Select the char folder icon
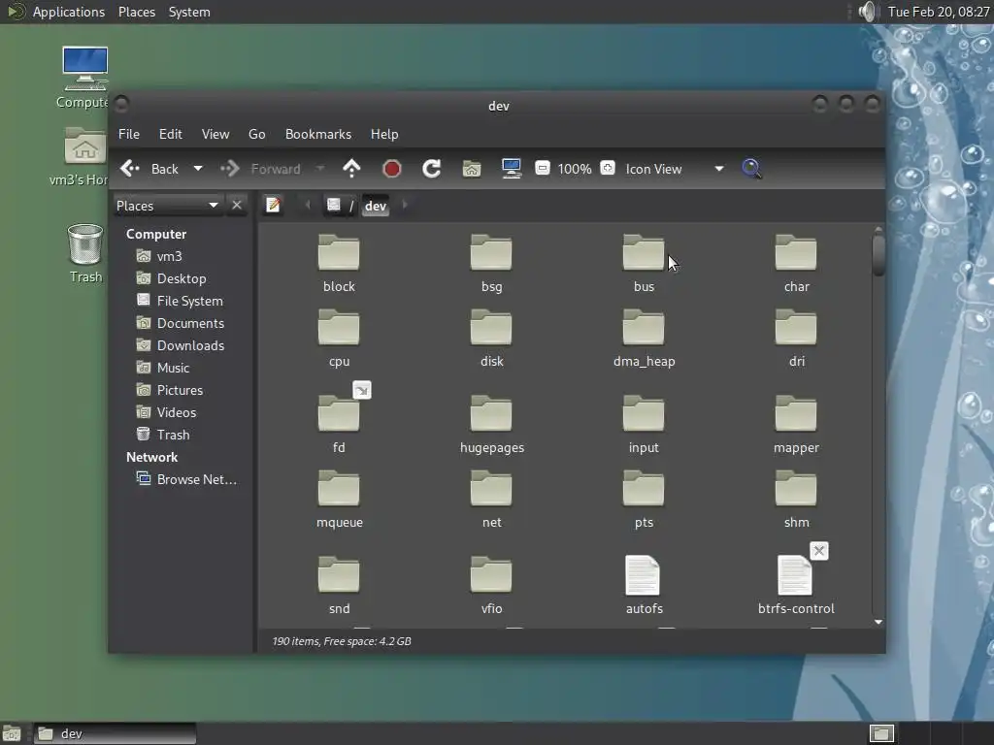Screen dimensions: 994x745 click(796, 253)
